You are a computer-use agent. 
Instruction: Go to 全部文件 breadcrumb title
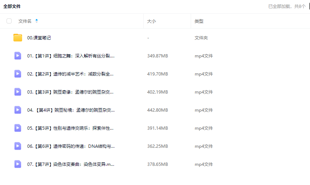coord(12,7)
